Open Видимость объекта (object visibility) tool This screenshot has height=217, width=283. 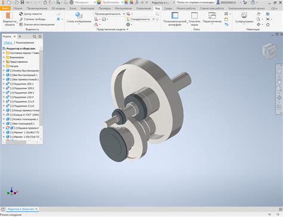pyautogui.click(x=10, y=18)
